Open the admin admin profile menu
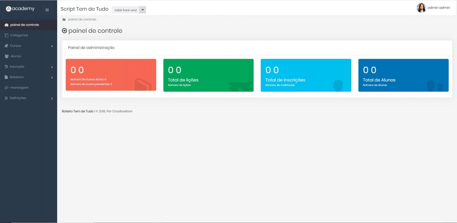Image resolution: width=457 pixels, height=223 pixels. pyautogui.click(x=433, y=8)
